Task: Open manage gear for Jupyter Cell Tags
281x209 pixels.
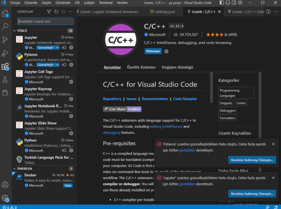Action: pos(71,82)
